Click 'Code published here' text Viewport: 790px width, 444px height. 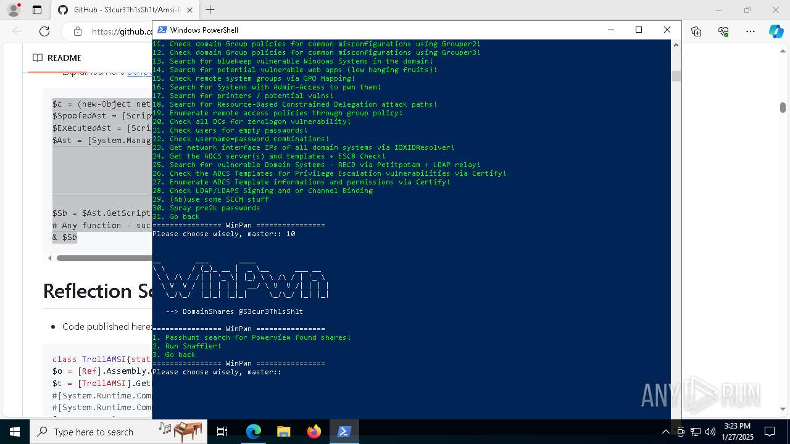click(x=106, y=326)
